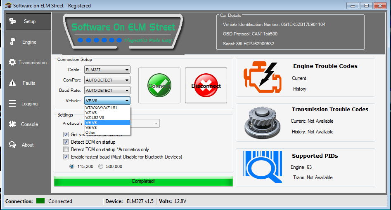
Task: Open the disabled Protocol dropdown arrow
Action: pyautogui.click(x=156, y=124)
